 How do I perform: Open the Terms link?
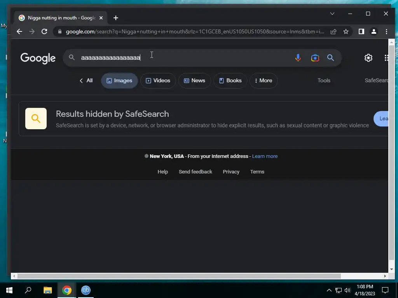point(257,172)
